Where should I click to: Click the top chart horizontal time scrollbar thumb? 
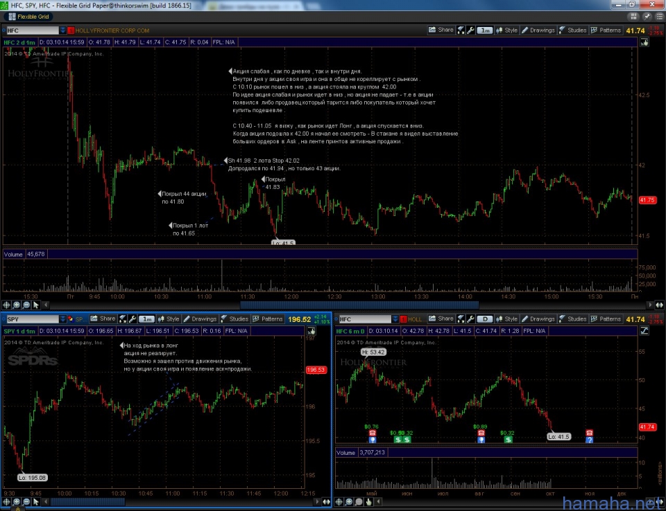pyautogui.click(x=359, y=305)
